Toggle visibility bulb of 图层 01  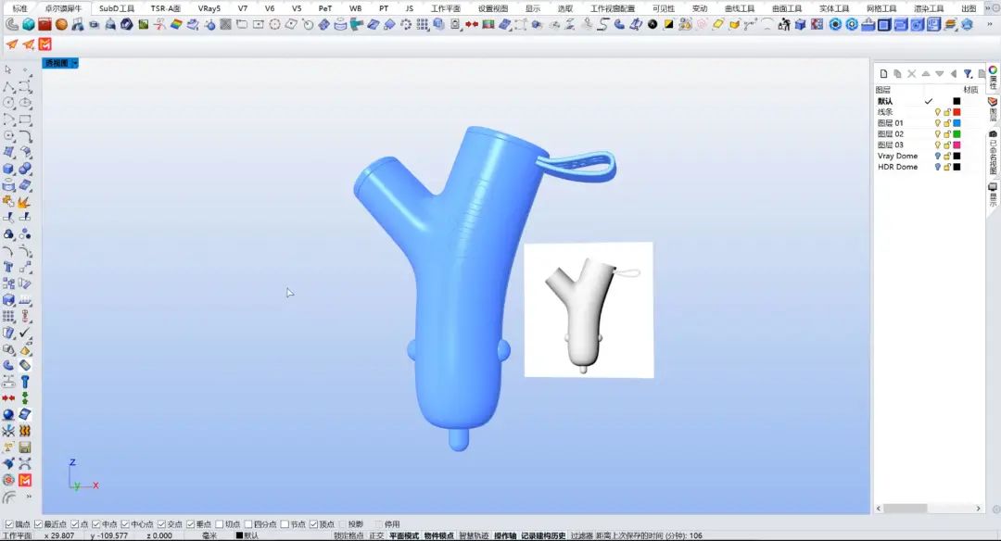(x=937, y=123)
